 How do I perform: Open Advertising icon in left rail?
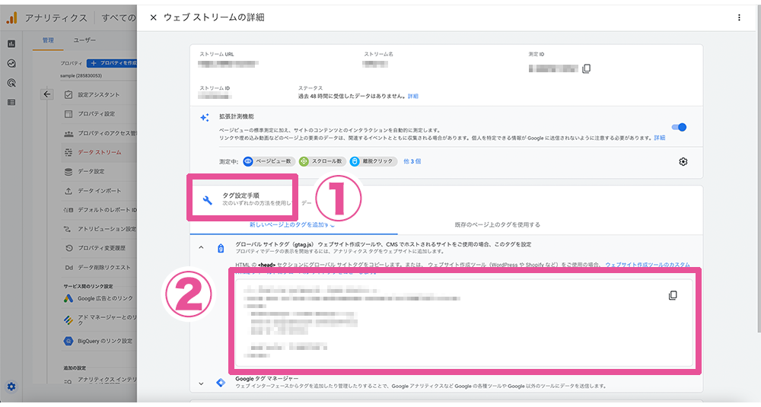[11, 83]
